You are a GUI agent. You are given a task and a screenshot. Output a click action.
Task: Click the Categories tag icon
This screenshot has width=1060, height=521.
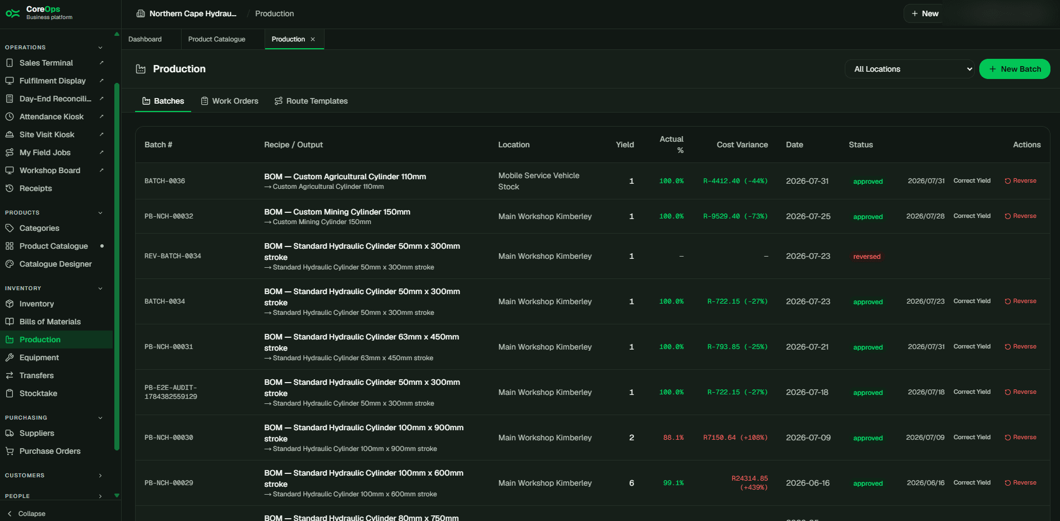pyautogui.click(x=10, y=228)
